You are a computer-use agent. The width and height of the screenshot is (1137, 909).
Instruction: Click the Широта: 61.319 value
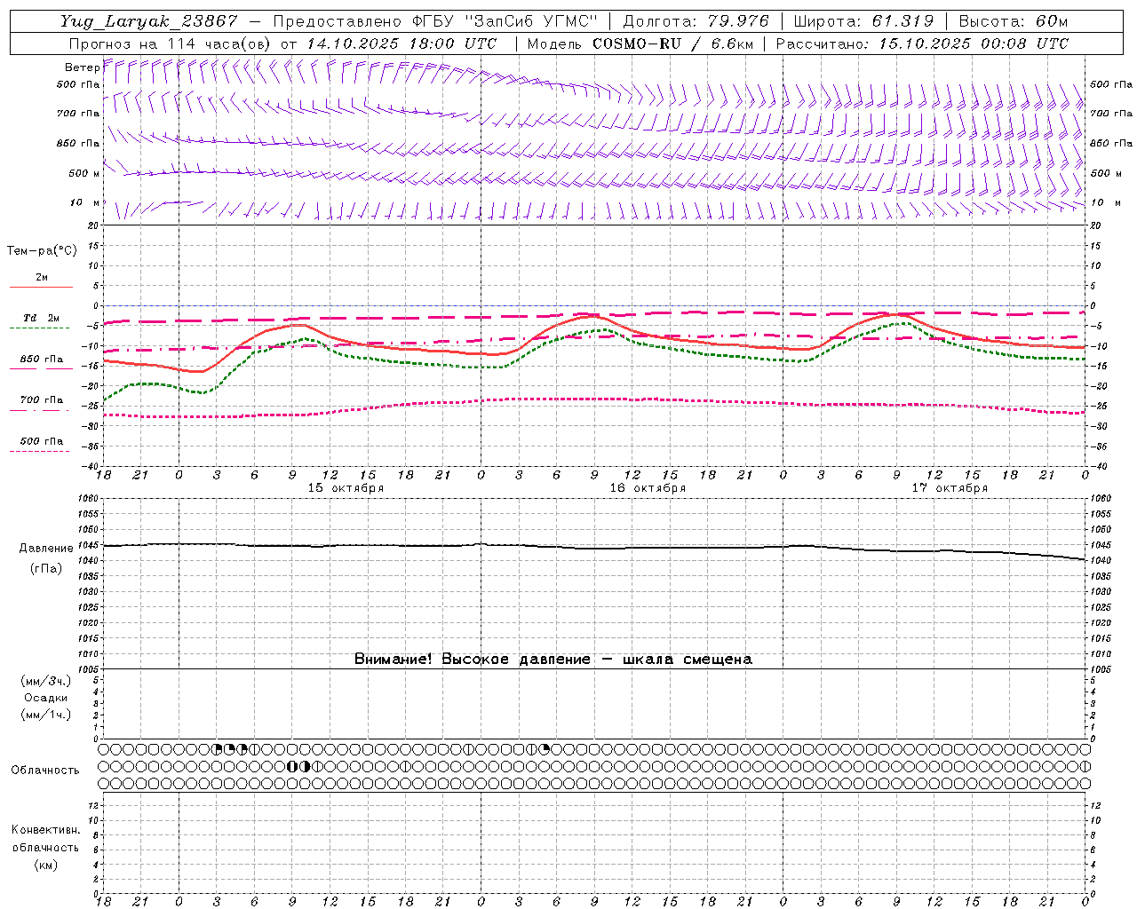point(863,21)
